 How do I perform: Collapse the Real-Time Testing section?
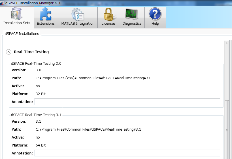pos(8,52)
